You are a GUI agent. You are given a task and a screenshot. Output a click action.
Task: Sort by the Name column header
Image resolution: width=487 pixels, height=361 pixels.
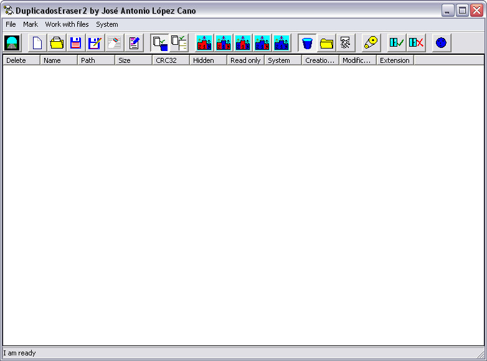coord(59,60)
